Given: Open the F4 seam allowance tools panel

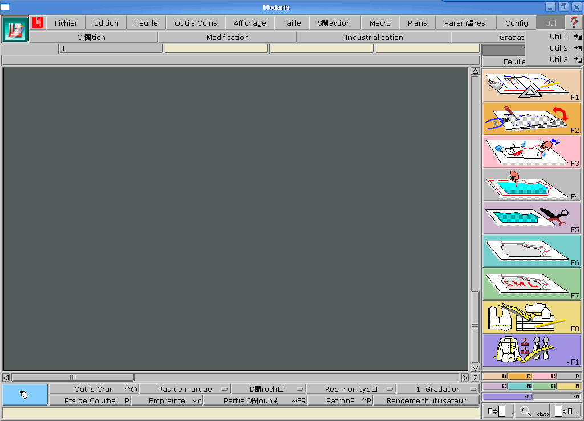Looking at the screenshot, I should click(x=532, y=185).
